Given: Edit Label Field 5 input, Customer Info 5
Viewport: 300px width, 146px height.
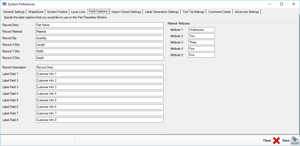Looking at the screenshot, I should (x=100, y=100).
